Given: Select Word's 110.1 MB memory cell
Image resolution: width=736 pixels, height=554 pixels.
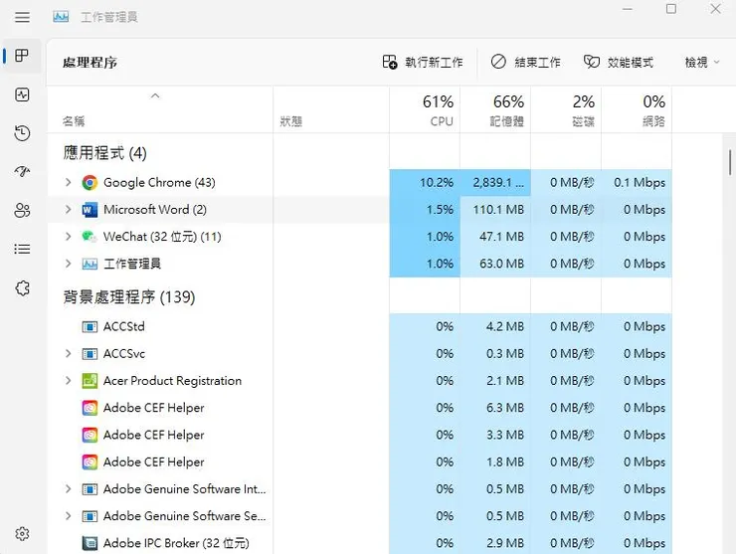Looking at the screenshot, I should pyautogui.click(x=495, y=210).
